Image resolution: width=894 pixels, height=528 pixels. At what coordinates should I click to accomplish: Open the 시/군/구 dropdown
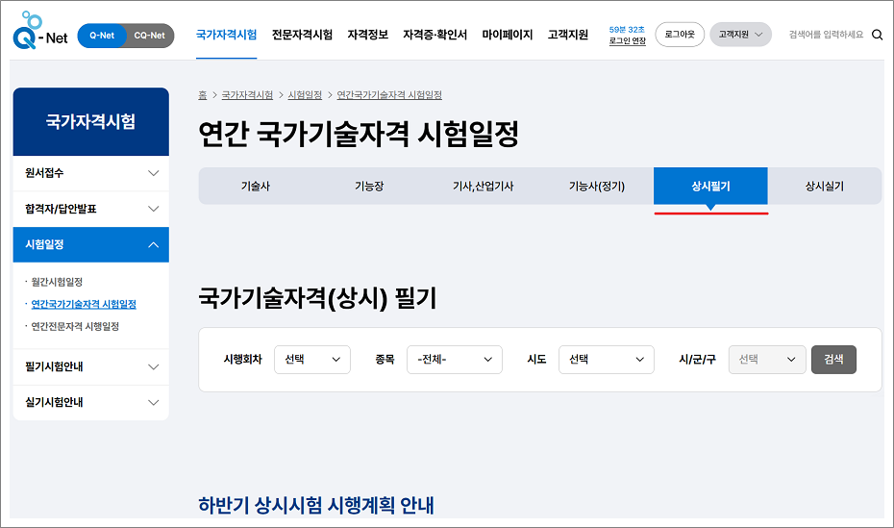[x=767, y=360]
